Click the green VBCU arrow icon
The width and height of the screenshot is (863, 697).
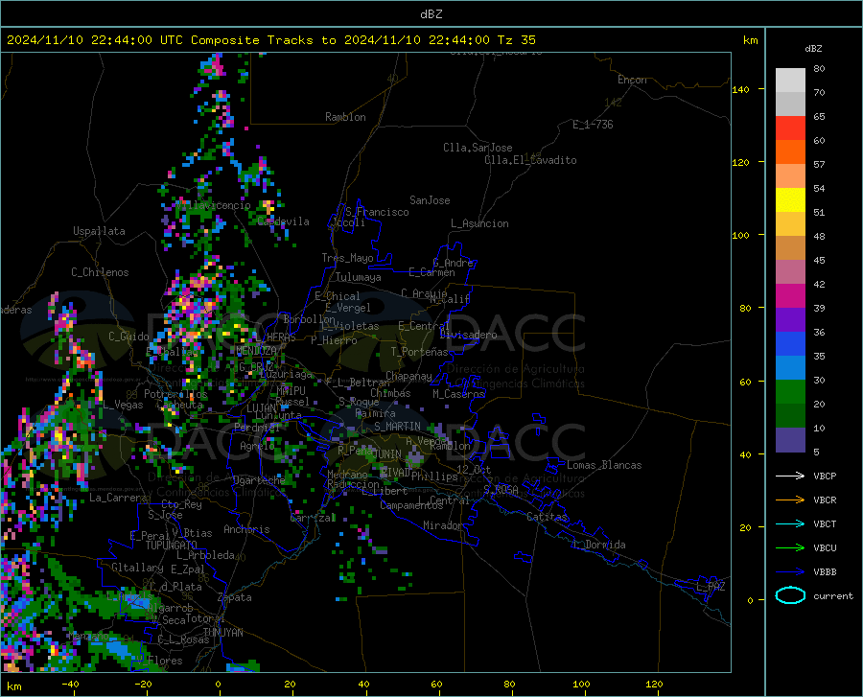(x=790, y=548)
